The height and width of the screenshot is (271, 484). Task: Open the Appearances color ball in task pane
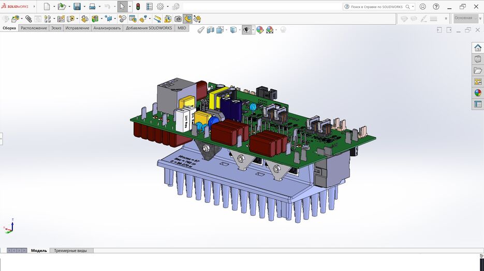click(x=478, y=93)
